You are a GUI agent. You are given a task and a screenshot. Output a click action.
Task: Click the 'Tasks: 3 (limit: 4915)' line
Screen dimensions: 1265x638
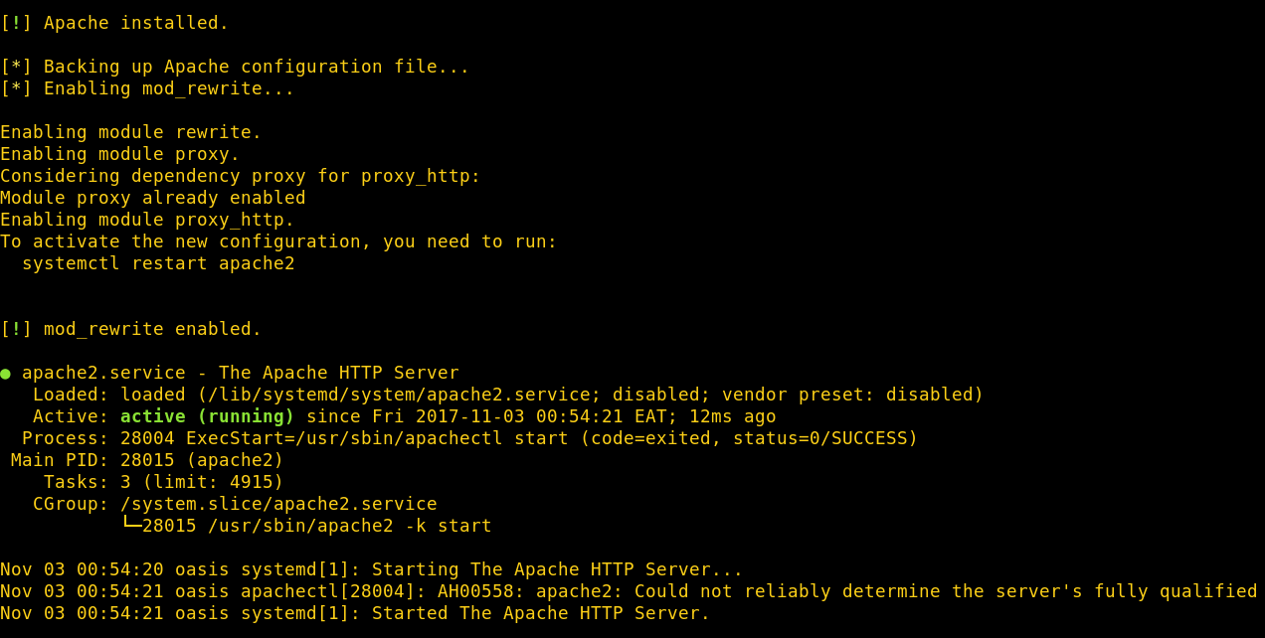(164, 482)
